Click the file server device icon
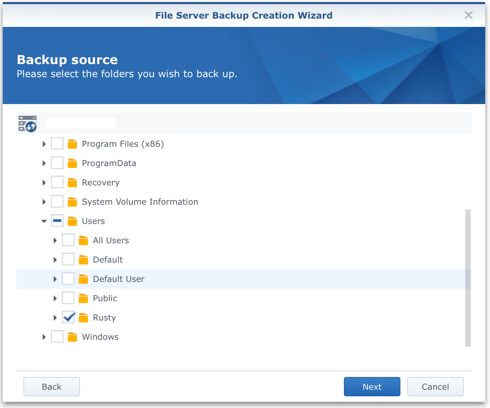This screenshot has width=490, height=408. point(28,124)
